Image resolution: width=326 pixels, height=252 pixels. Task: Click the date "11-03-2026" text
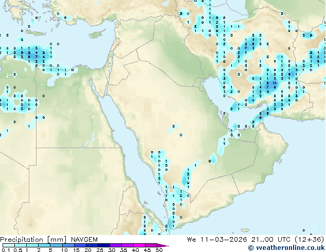[224, 240]
